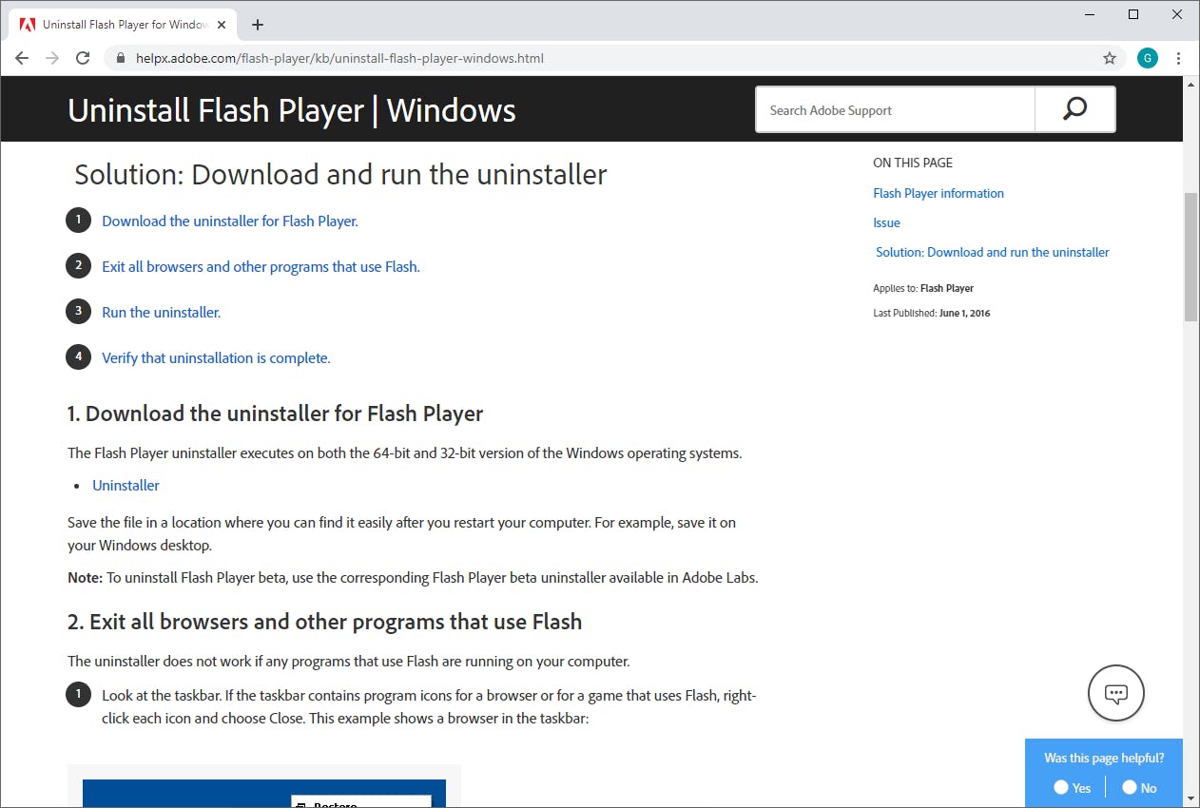Click the scrollbar down arrow
1200x808 pixels.
(1190, 799)
